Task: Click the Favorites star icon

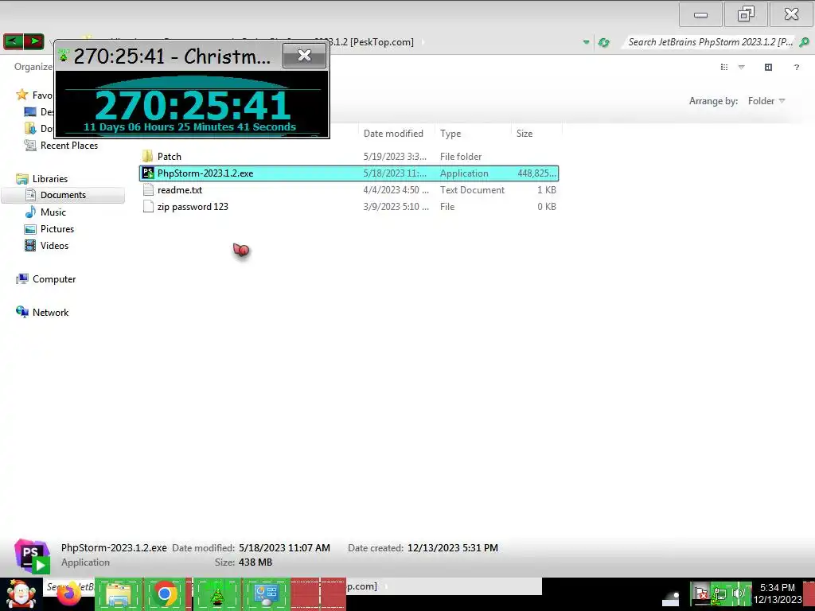Action: pyautogui.click(x=21, y=95)
